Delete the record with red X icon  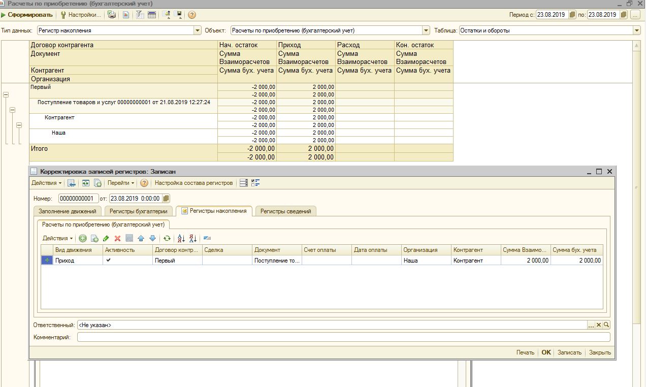pos(118,238)
